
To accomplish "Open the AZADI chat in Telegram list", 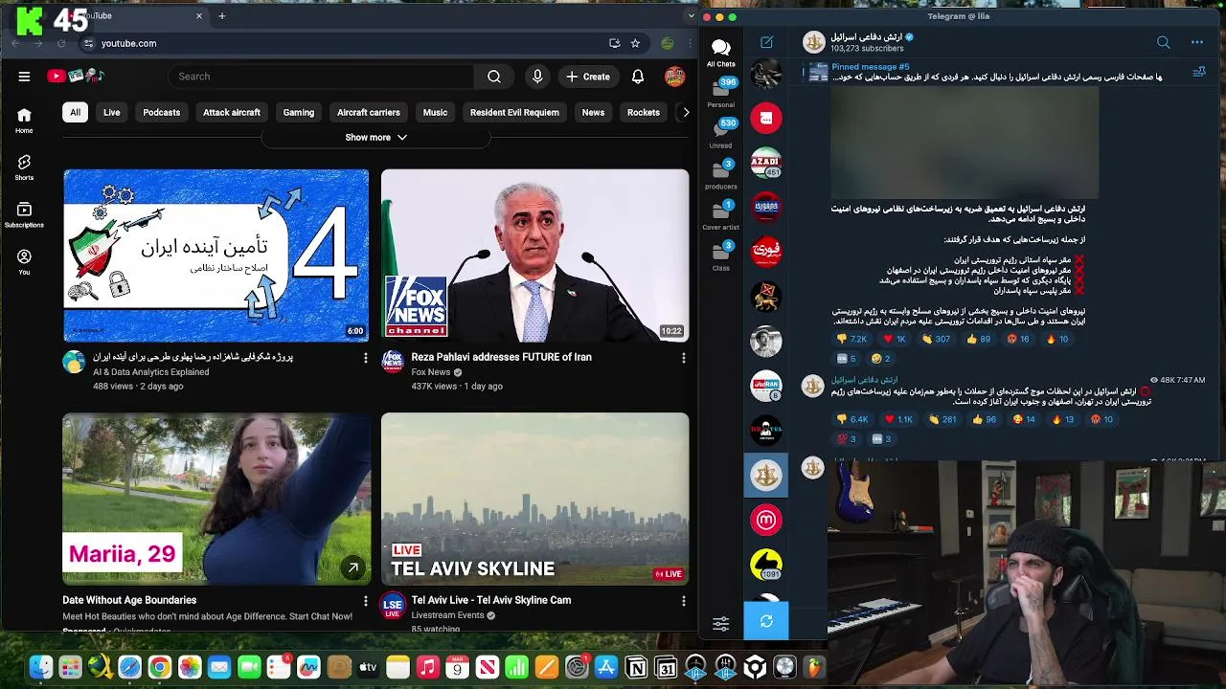I will [766, 162].
